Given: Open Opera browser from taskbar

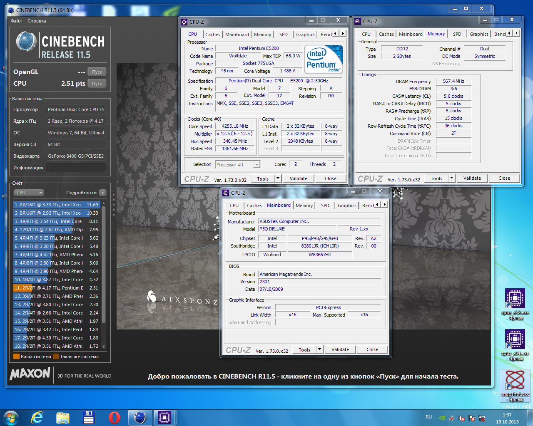Looking at the screenshot, I should point(114,417).
